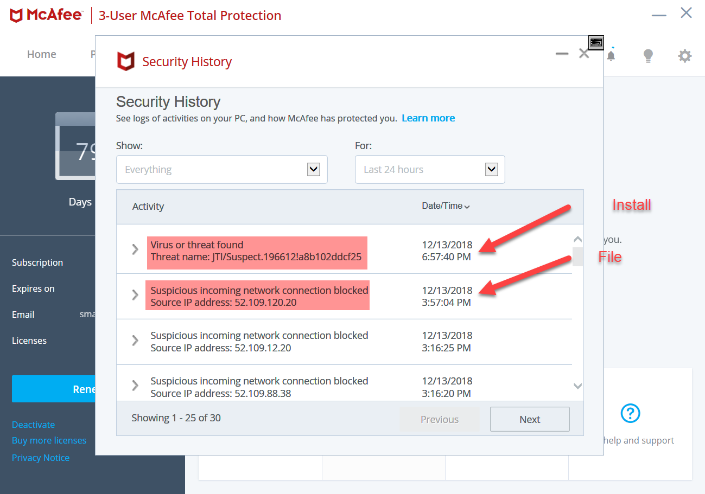Select the 3:16:25 PM timestamp
Image resolution: width=705 pixels, height=494 pixels.
tap(446, 348)
